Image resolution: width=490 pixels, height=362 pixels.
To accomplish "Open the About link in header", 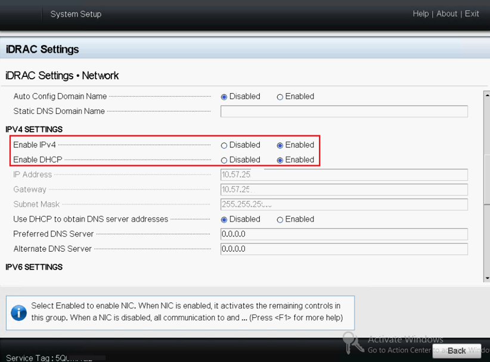I will tap(446, 14).
